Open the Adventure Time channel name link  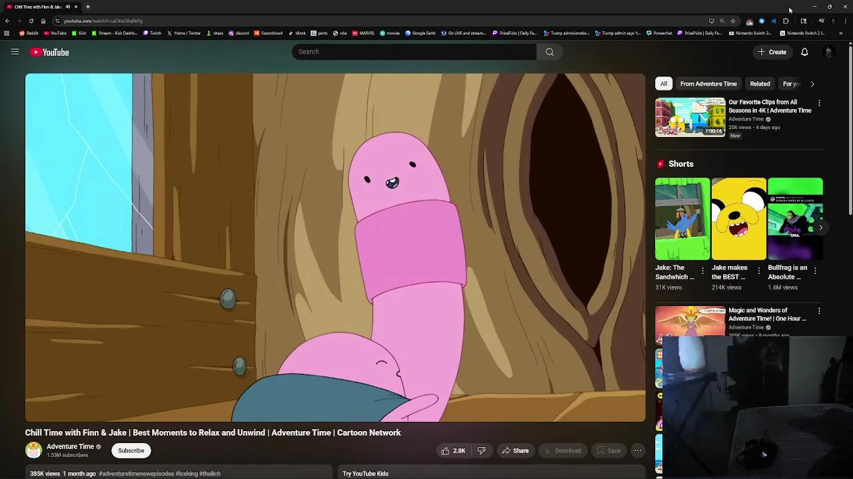[70, 446]
